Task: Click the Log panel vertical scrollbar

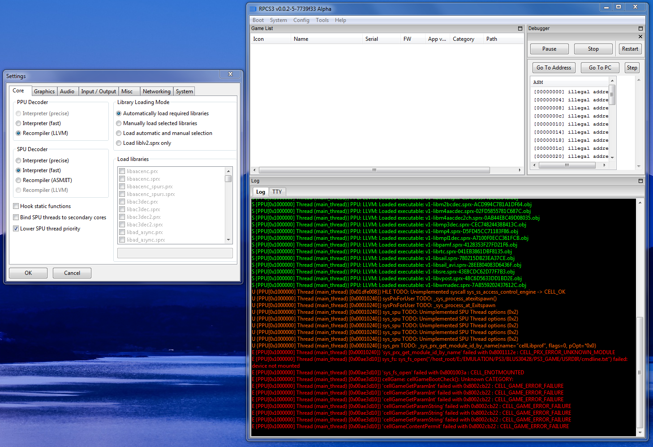Action: (640, 372)
